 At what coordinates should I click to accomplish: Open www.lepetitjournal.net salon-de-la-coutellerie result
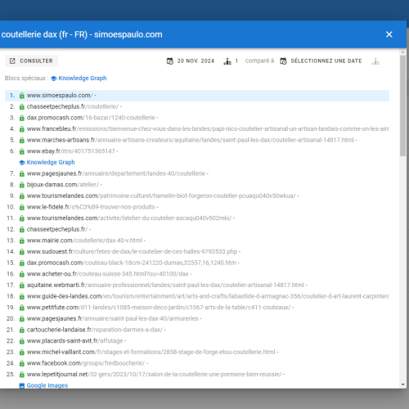click(x=154, y=375)
